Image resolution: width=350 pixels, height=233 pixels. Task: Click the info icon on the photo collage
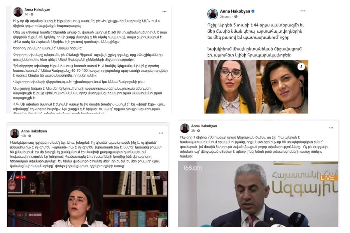tap(301, 67)
